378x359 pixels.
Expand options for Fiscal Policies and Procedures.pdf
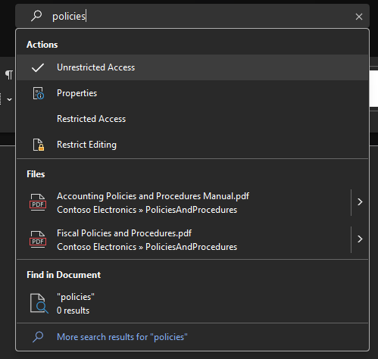tap(360, 239)
